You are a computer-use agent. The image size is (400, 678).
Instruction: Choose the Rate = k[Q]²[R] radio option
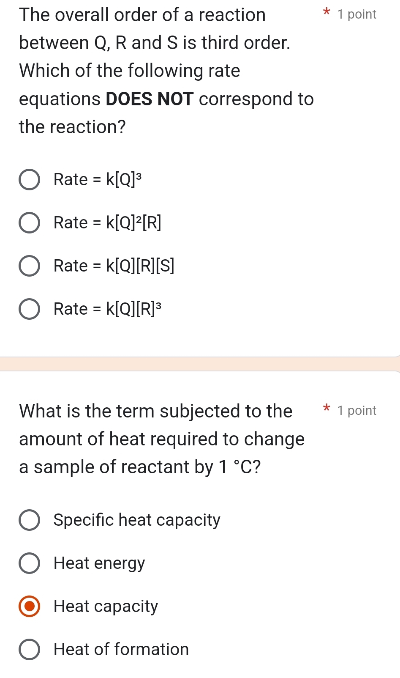pos(30,223)
